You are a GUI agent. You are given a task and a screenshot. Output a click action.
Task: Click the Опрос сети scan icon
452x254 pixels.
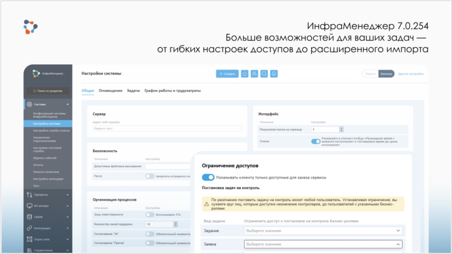pyautogui.click(x=30, y=239)
